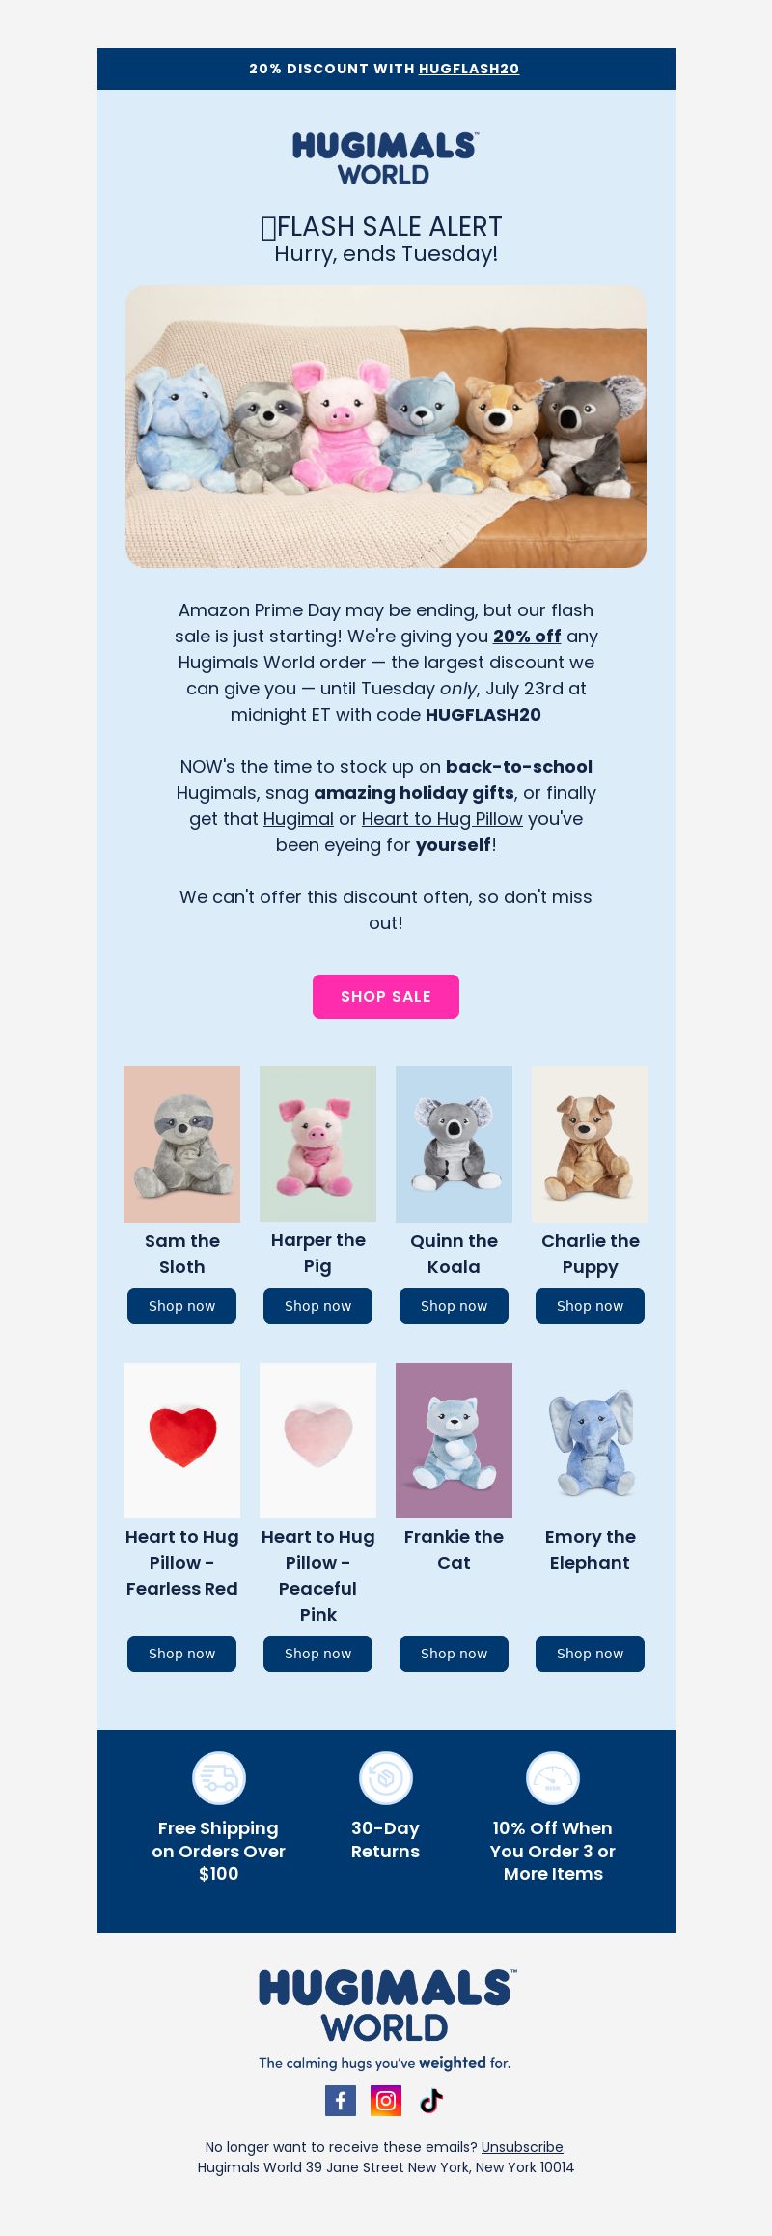Screen dimensions: 772x2236
Task: Click Shop now under Emory the Elephant
Action: (x=590, y=1654)
